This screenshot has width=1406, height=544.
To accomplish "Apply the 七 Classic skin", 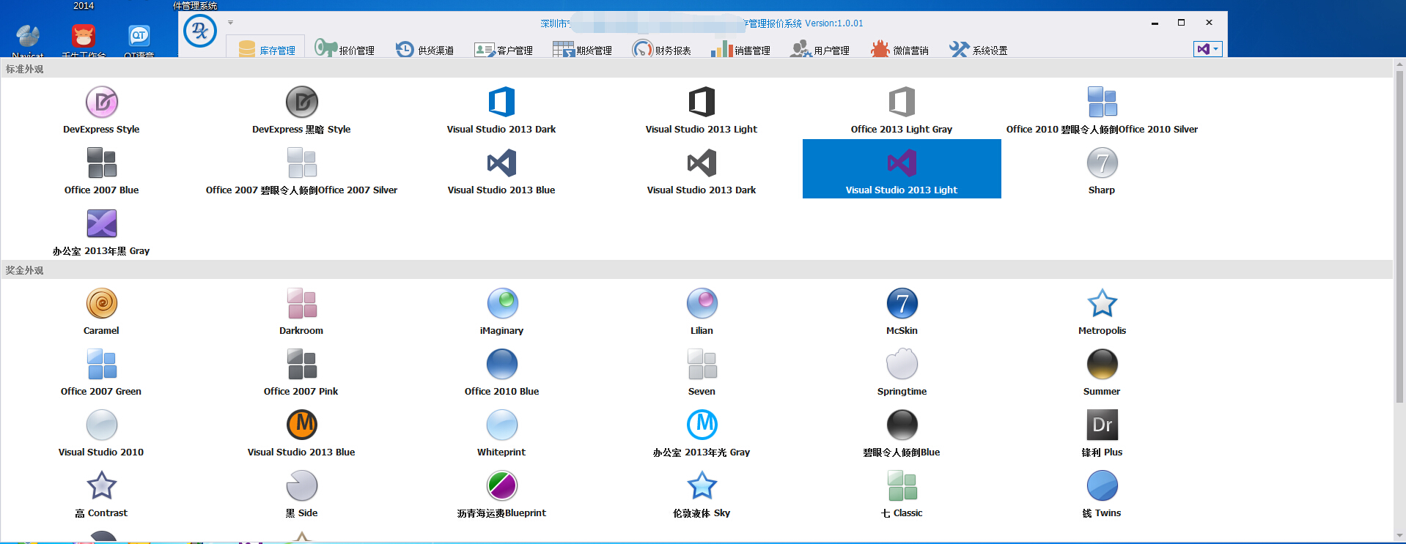I will [x=902, y=493].
